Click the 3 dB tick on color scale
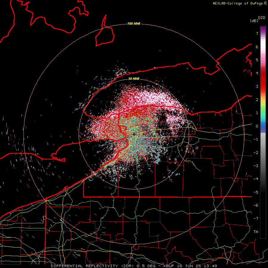This screenshot has width=268, height=268. (x=257, y=86)
